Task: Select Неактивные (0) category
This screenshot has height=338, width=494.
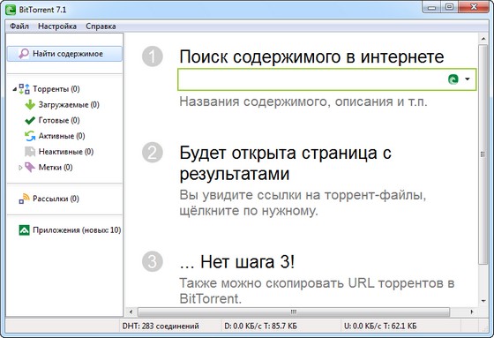Action: [x=66, y=152]
